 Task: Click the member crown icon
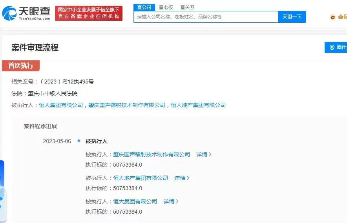pyautogui.click(x=332, y=17)
